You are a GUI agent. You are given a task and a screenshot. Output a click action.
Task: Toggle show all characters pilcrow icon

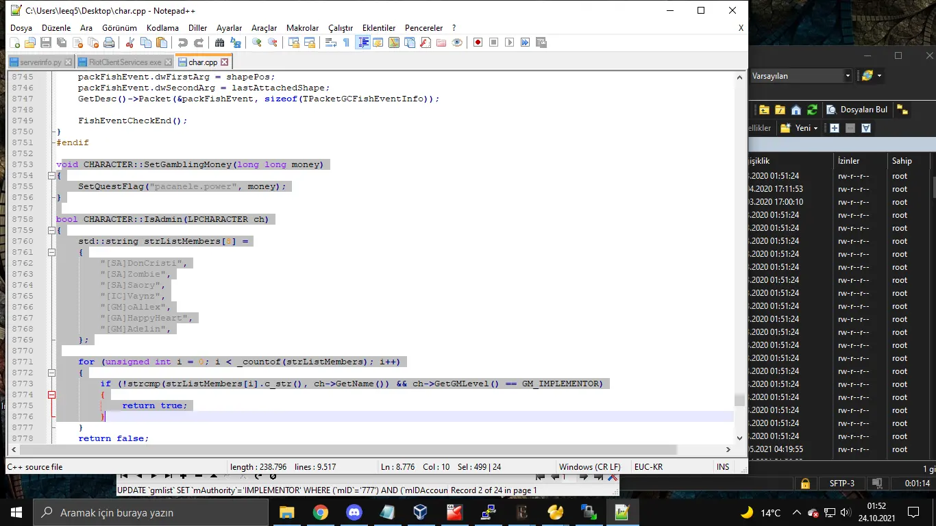[346, 42]
